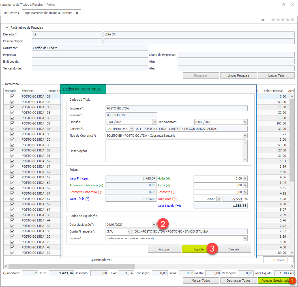This screenshot has height=287, width=298.
Task: Uncheck the row with Valor Principal 89,00
Action: 12,252
